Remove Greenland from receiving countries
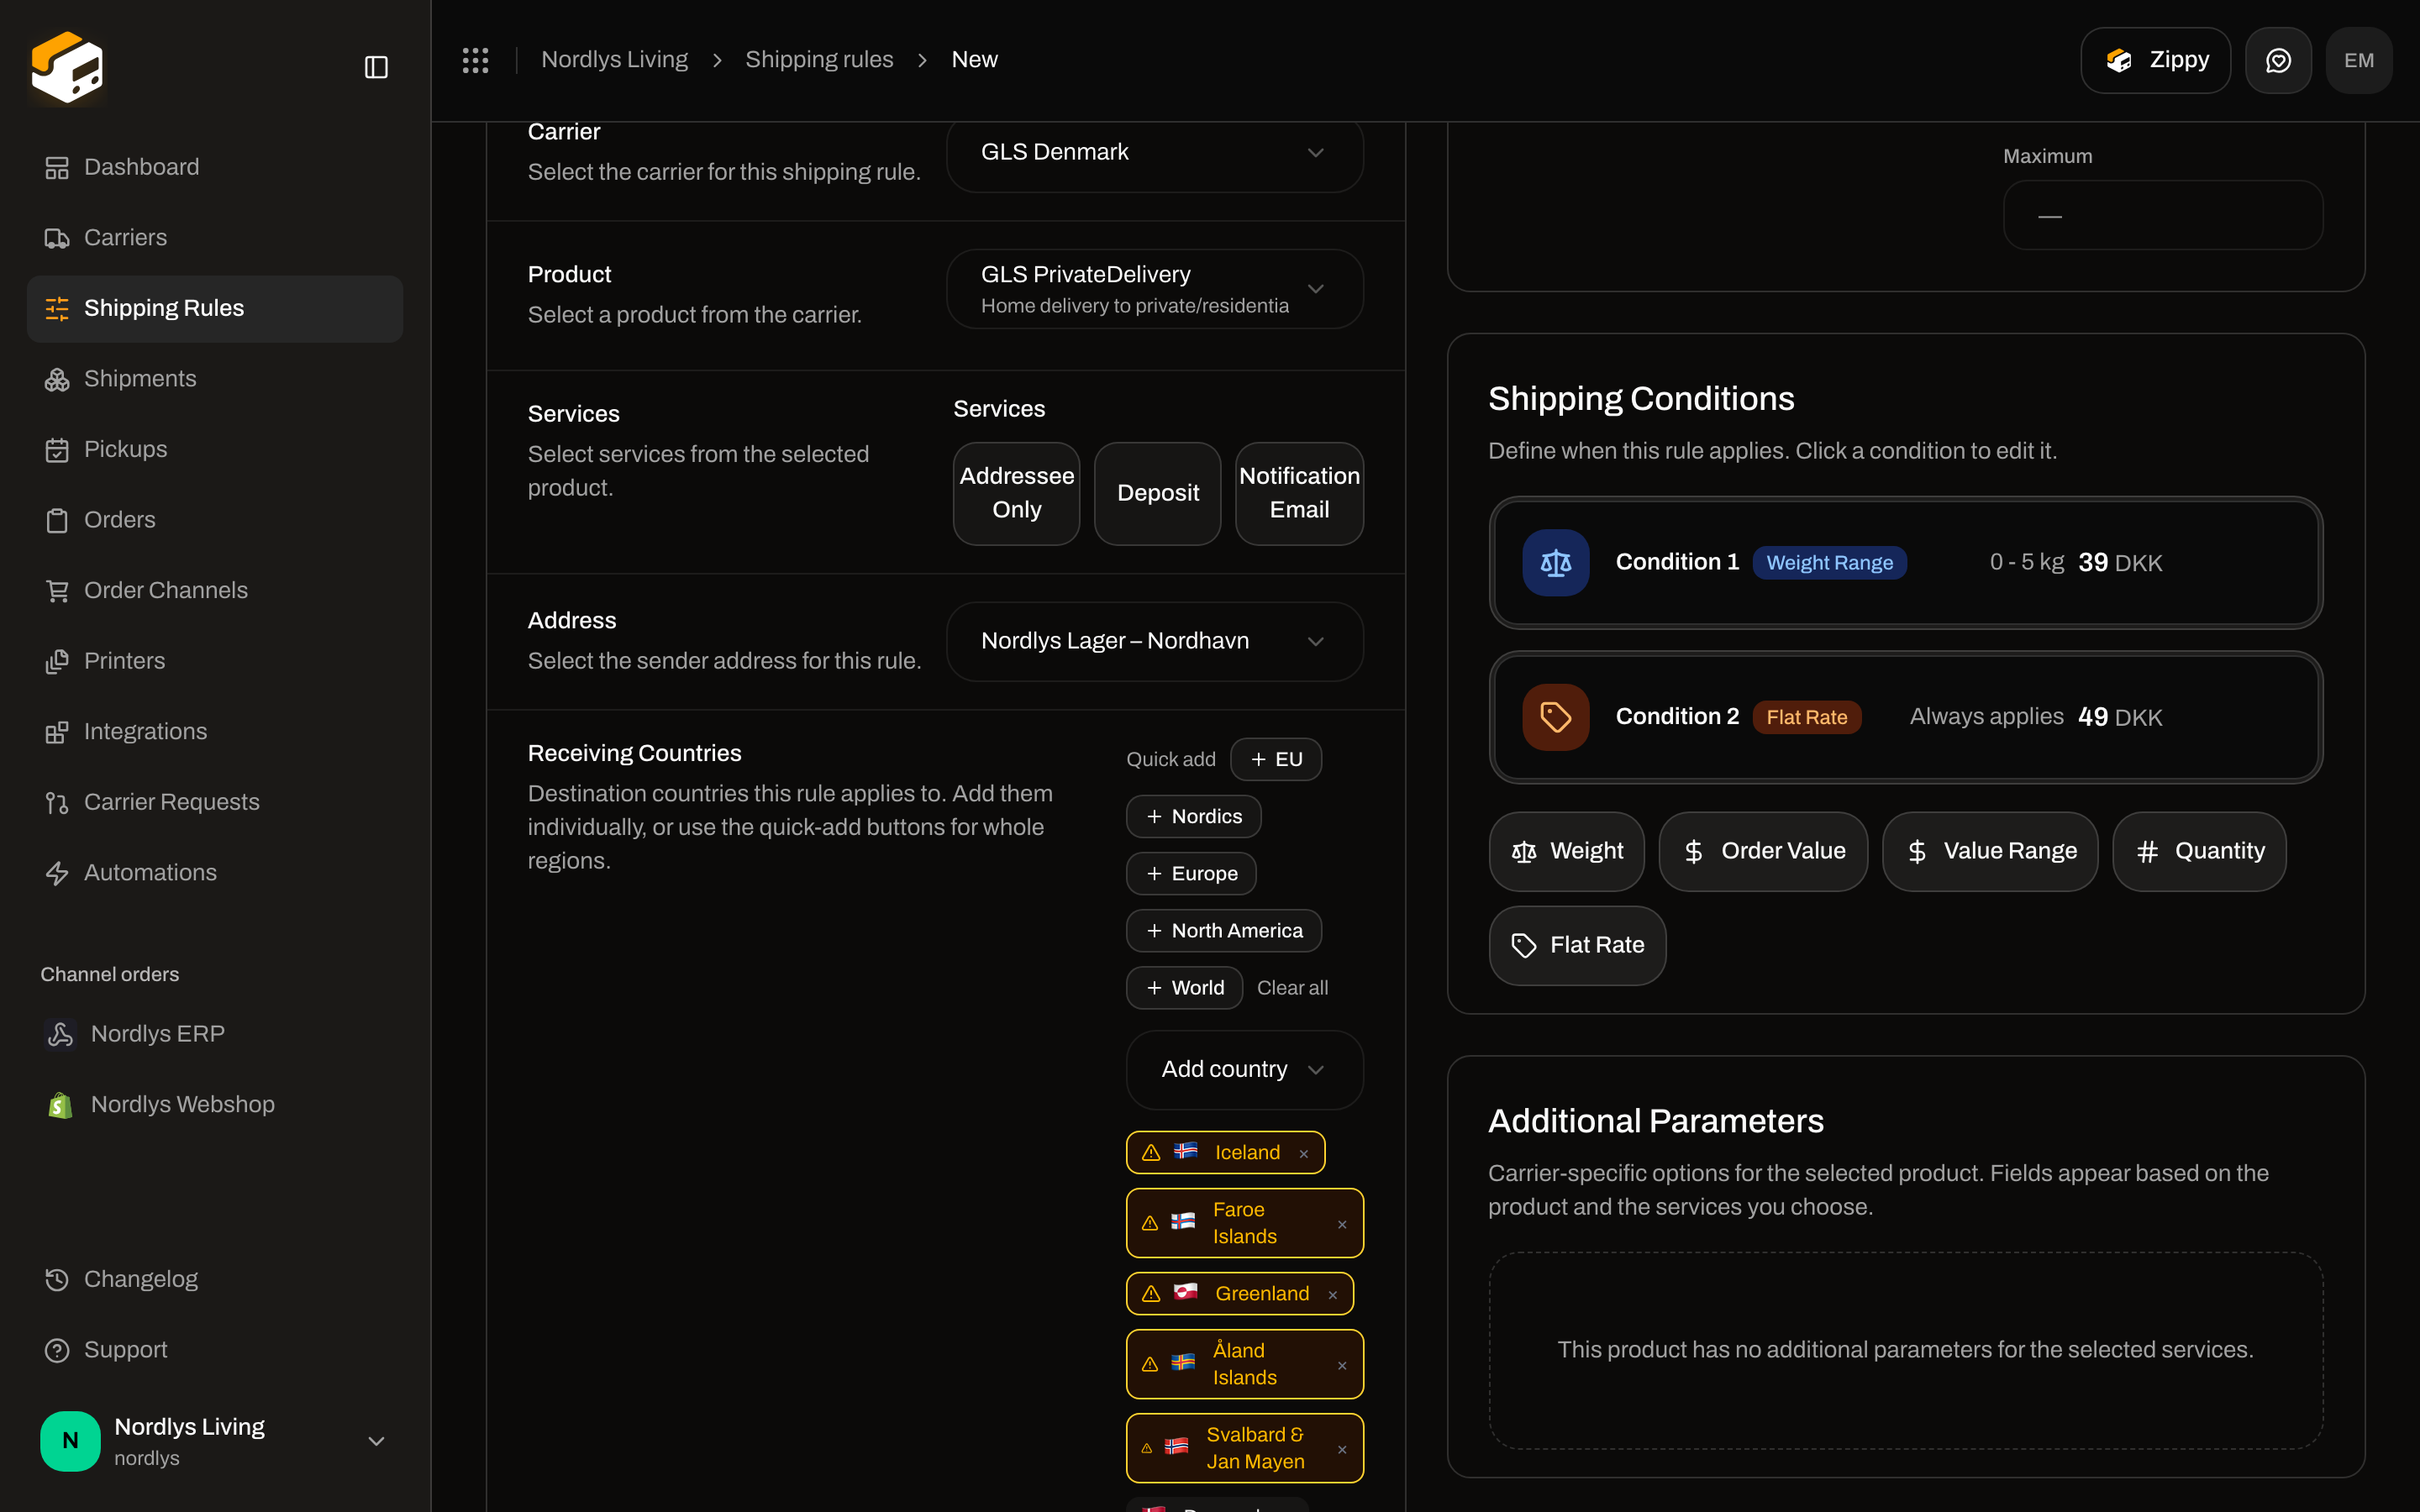Image resolution: width=2420 pixels, height=1512 pixels. [x=1332, y=1294]
